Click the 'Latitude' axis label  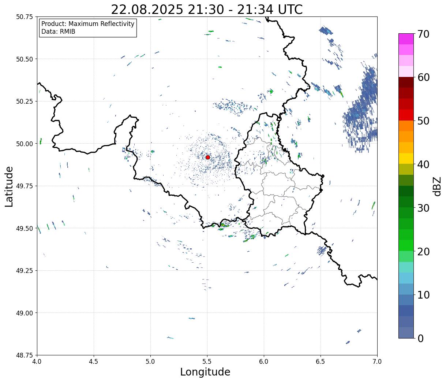click(x=9, y=186)
